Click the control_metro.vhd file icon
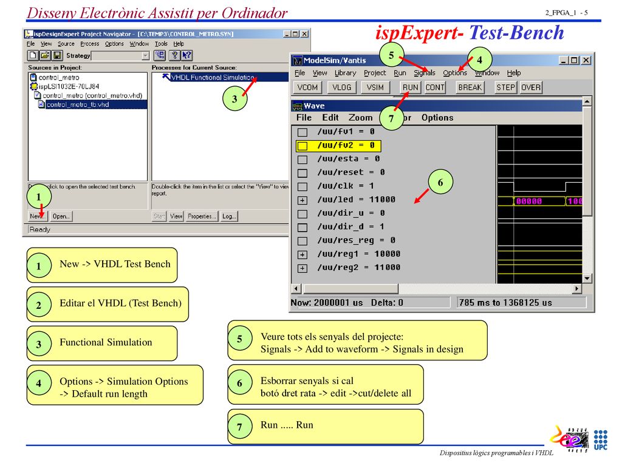 pos(38,95)
